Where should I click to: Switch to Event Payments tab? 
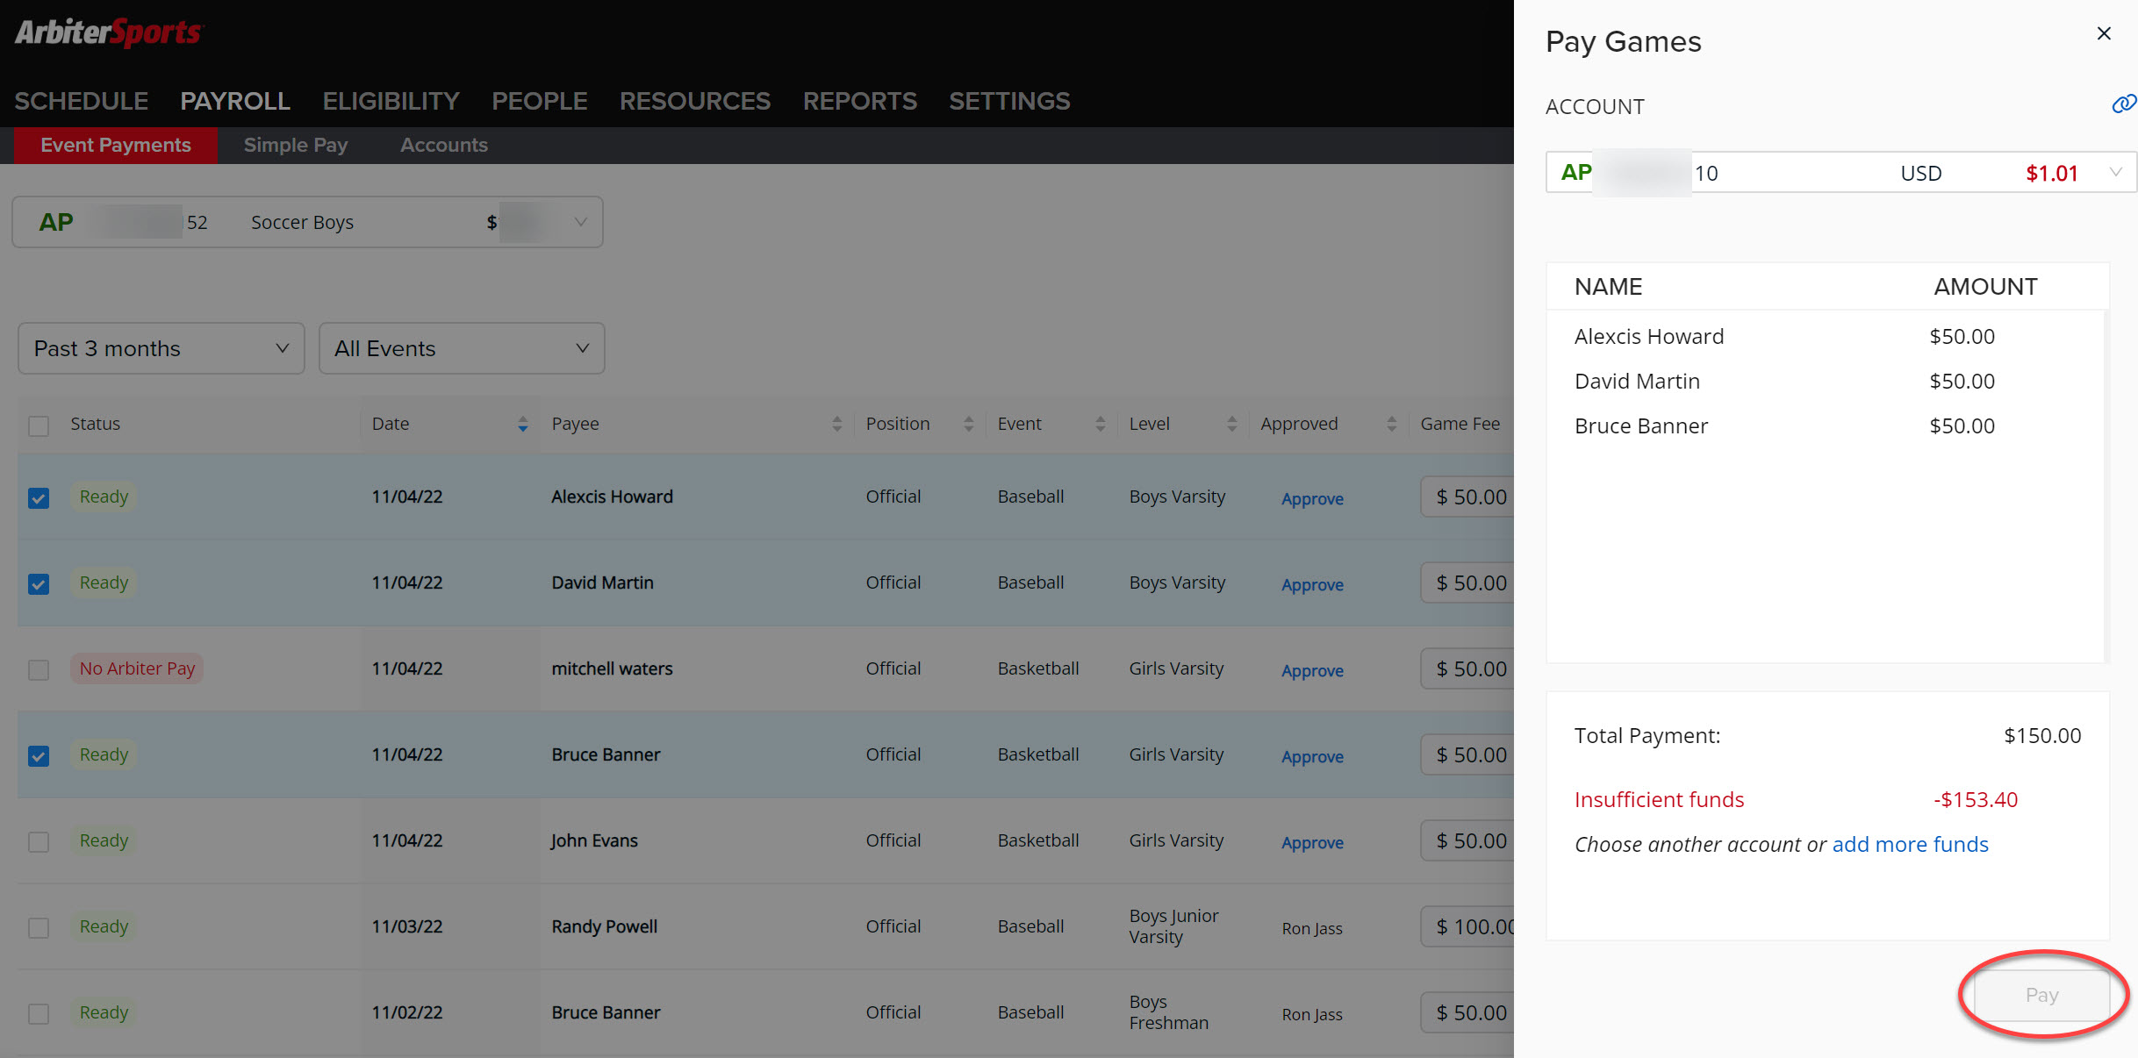coord(116,146)
